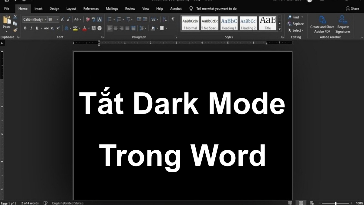Apply the Heading 1 style
The image size is (364, 205).
pyautogui.click(x=229, y=23)
